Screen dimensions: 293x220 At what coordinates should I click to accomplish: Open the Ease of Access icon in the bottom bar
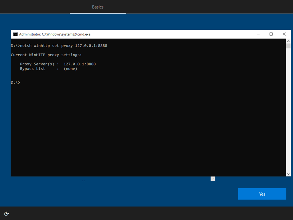click(6, 213)
